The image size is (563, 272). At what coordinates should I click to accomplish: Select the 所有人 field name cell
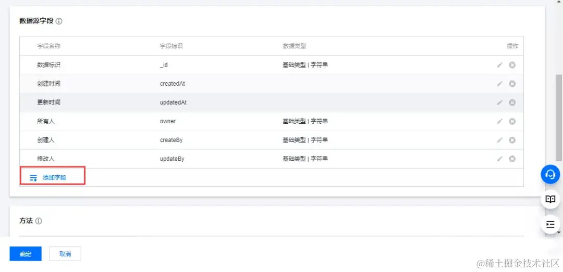pos(46,121)
